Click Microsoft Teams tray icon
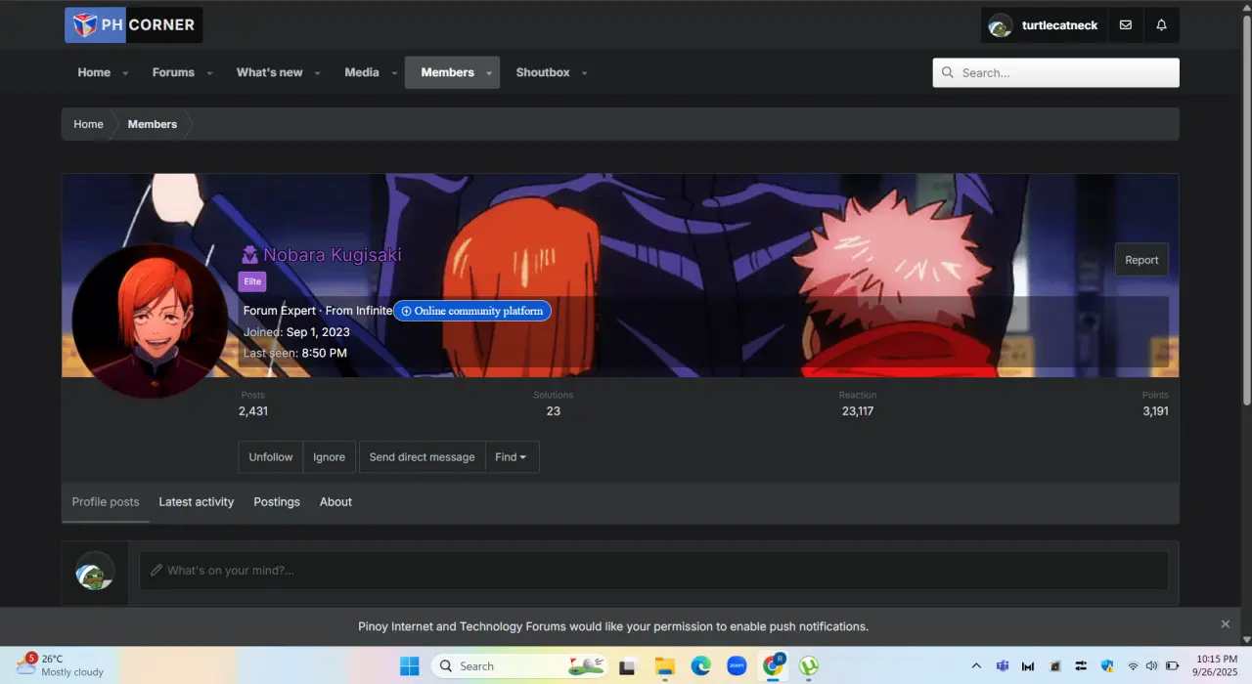This screenshot has height=684, width=1252. [1003, 666]
